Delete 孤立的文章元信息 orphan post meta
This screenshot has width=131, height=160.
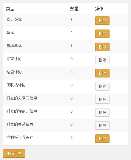[x=102, y=99]
